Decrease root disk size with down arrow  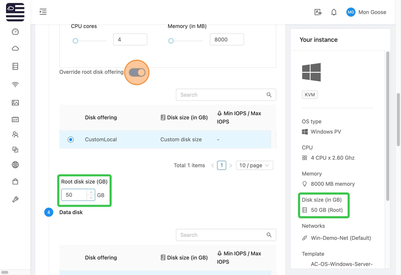pyautogui.click(x=91, y=198)
